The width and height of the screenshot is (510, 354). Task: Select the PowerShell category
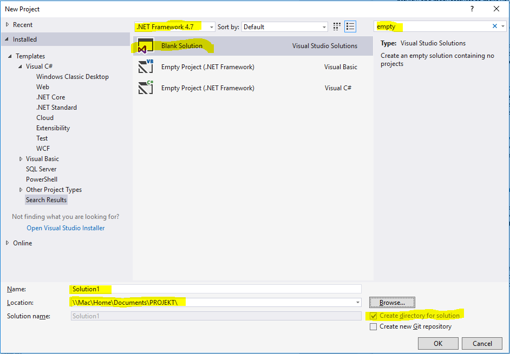[x=42, y=179]
